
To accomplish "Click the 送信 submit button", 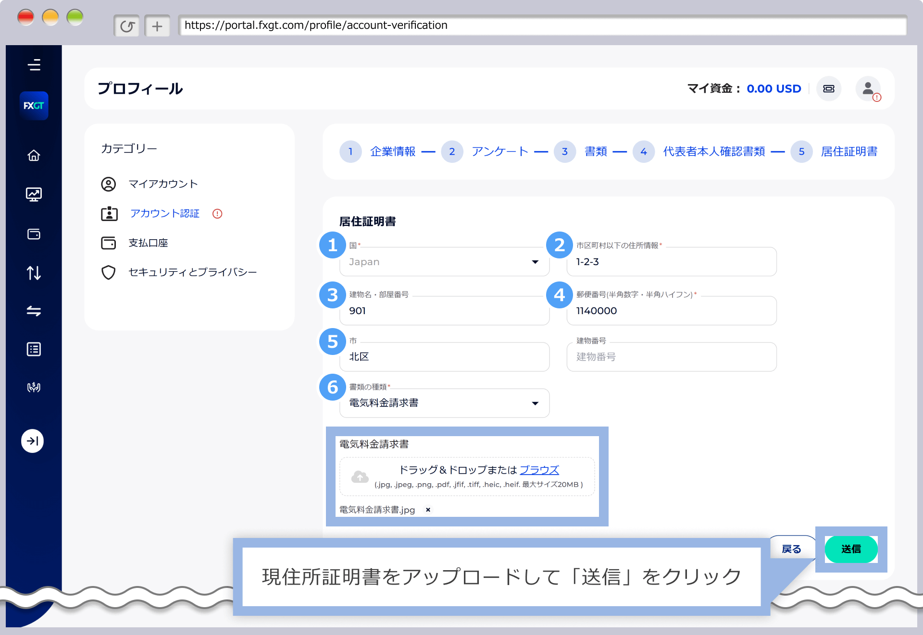I will (851, 549).
